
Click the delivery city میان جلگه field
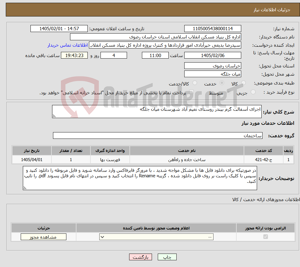click(x=213, y=74)
